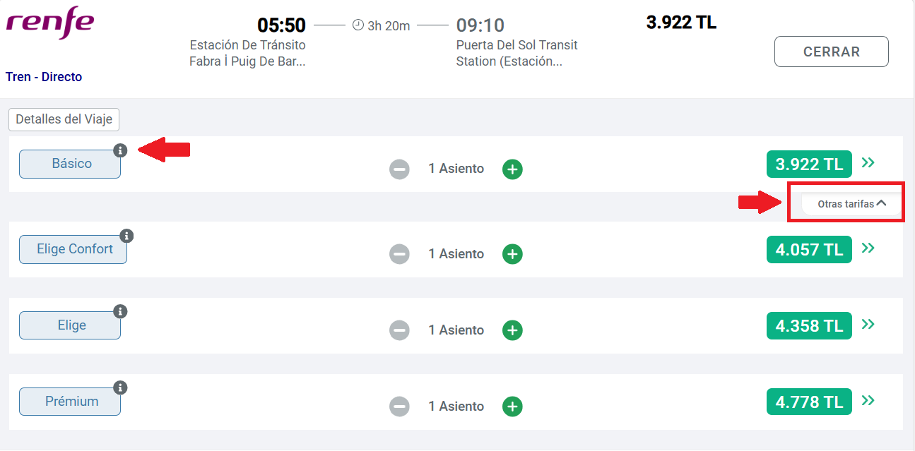The width and height of the screenshot is (915, 451).
Task: Open info icon next to Básico fare
Action: (x=120, y=150)
